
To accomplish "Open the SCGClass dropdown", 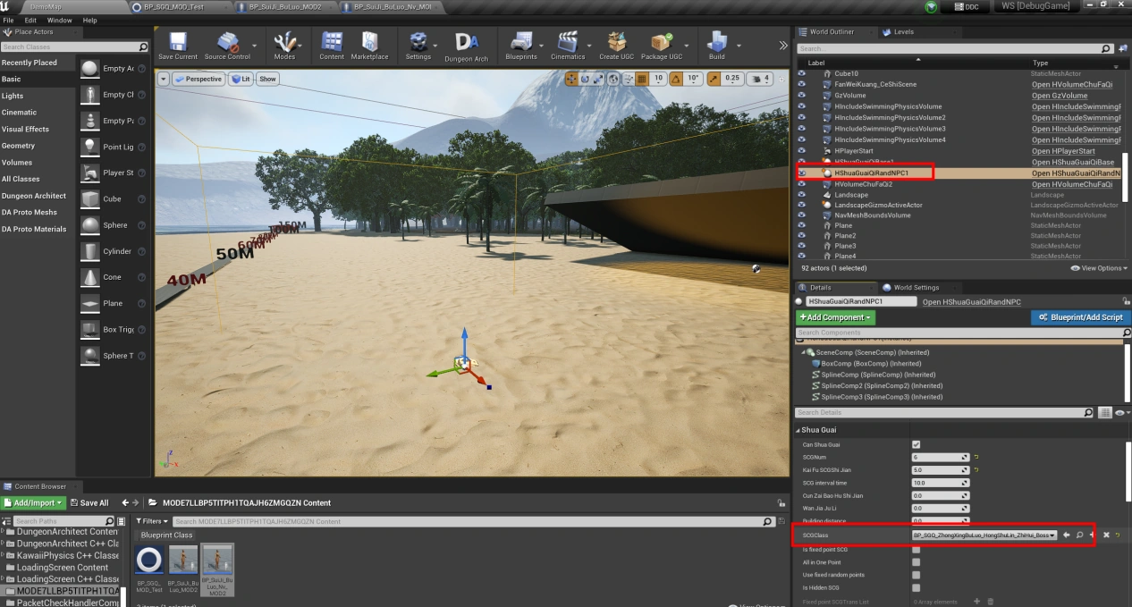I will coord(984,535).
